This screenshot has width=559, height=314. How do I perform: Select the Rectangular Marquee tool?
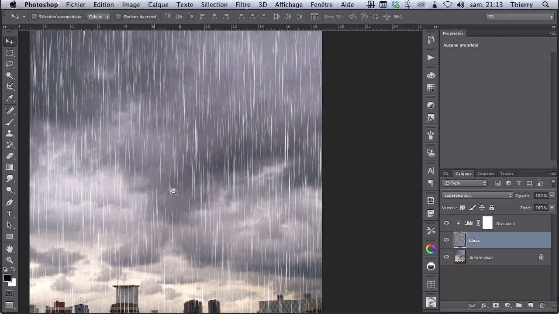[10, 53]
